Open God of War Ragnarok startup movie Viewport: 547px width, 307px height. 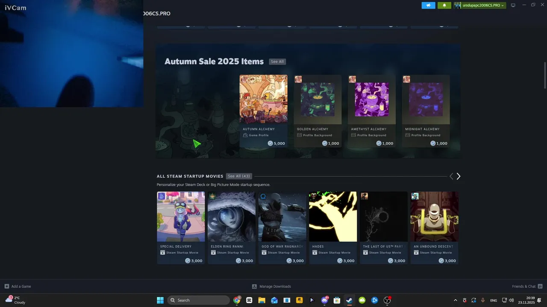(282, 217)
